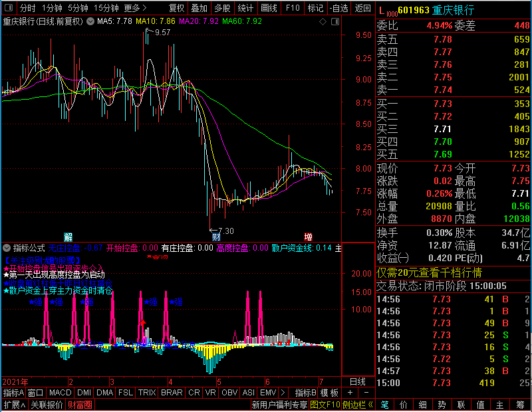Click the 多股 multi-stock button
This screenshot has width=532, height=412.
[222, 8]
